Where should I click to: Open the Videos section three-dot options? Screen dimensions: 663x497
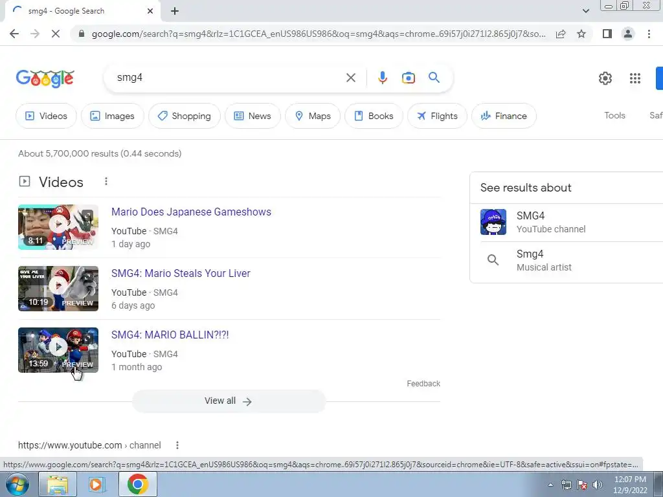pyautogui.click(x=106, y=182)
